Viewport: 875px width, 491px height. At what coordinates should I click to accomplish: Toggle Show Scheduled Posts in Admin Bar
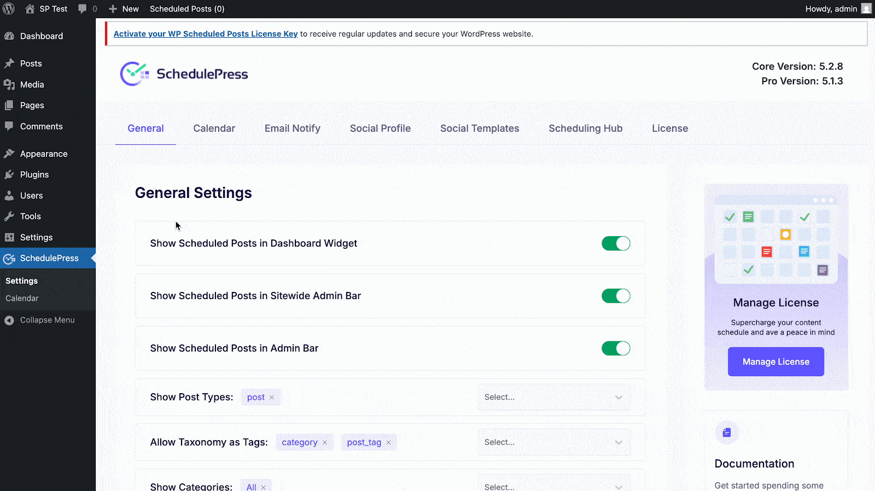616,348
